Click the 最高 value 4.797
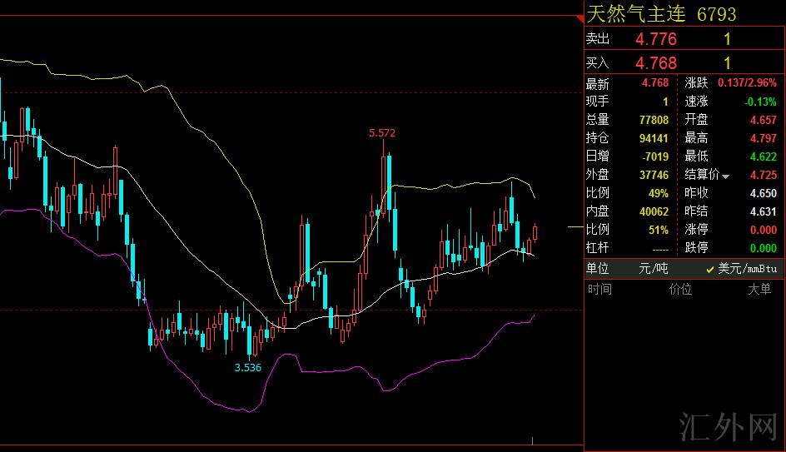 763,138
